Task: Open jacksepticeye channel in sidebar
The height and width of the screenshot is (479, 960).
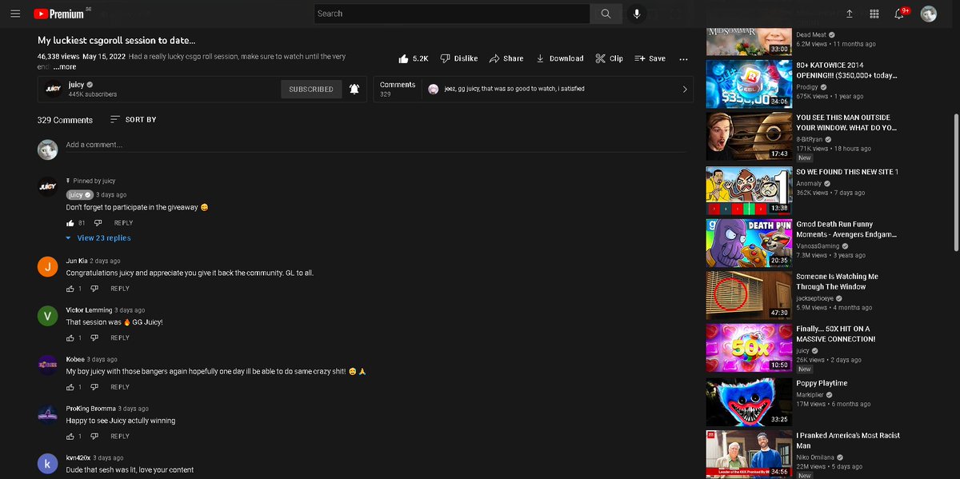Action: pyautogui.click(x=815, y=298)
